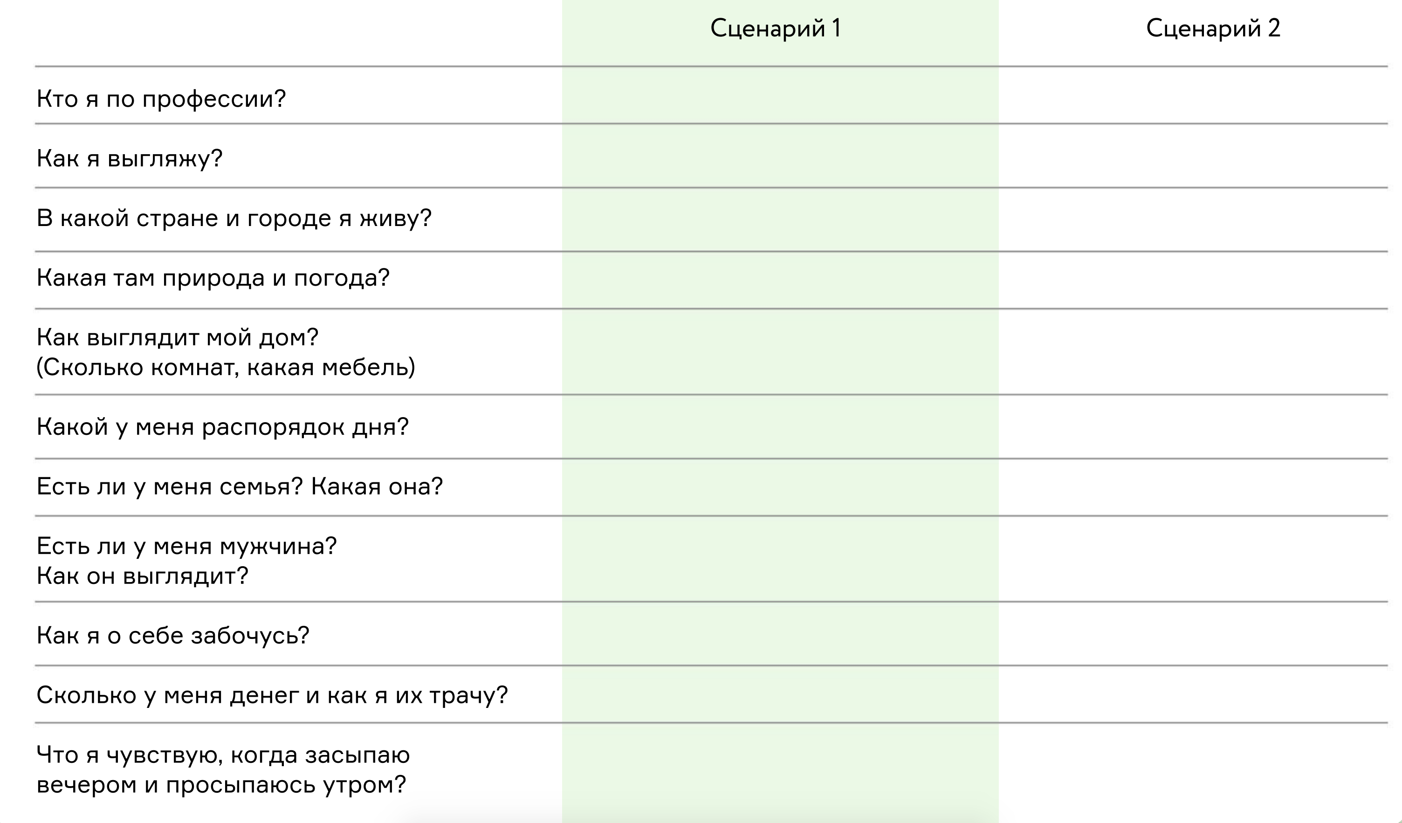This screenshot has width=1402, height=823.
Task: Click Сценарий 2 cell for Как я выгляжу?
Action: [x=1193, y=156]
